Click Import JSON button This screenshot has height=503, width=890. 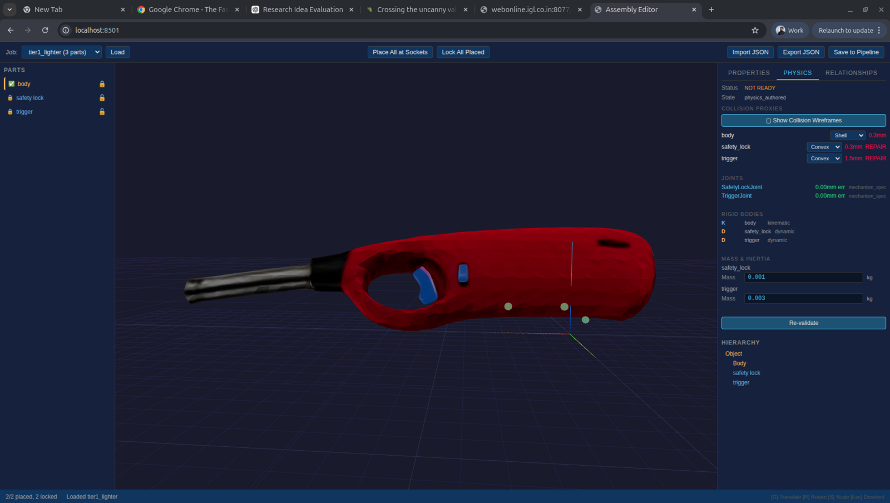750,52
